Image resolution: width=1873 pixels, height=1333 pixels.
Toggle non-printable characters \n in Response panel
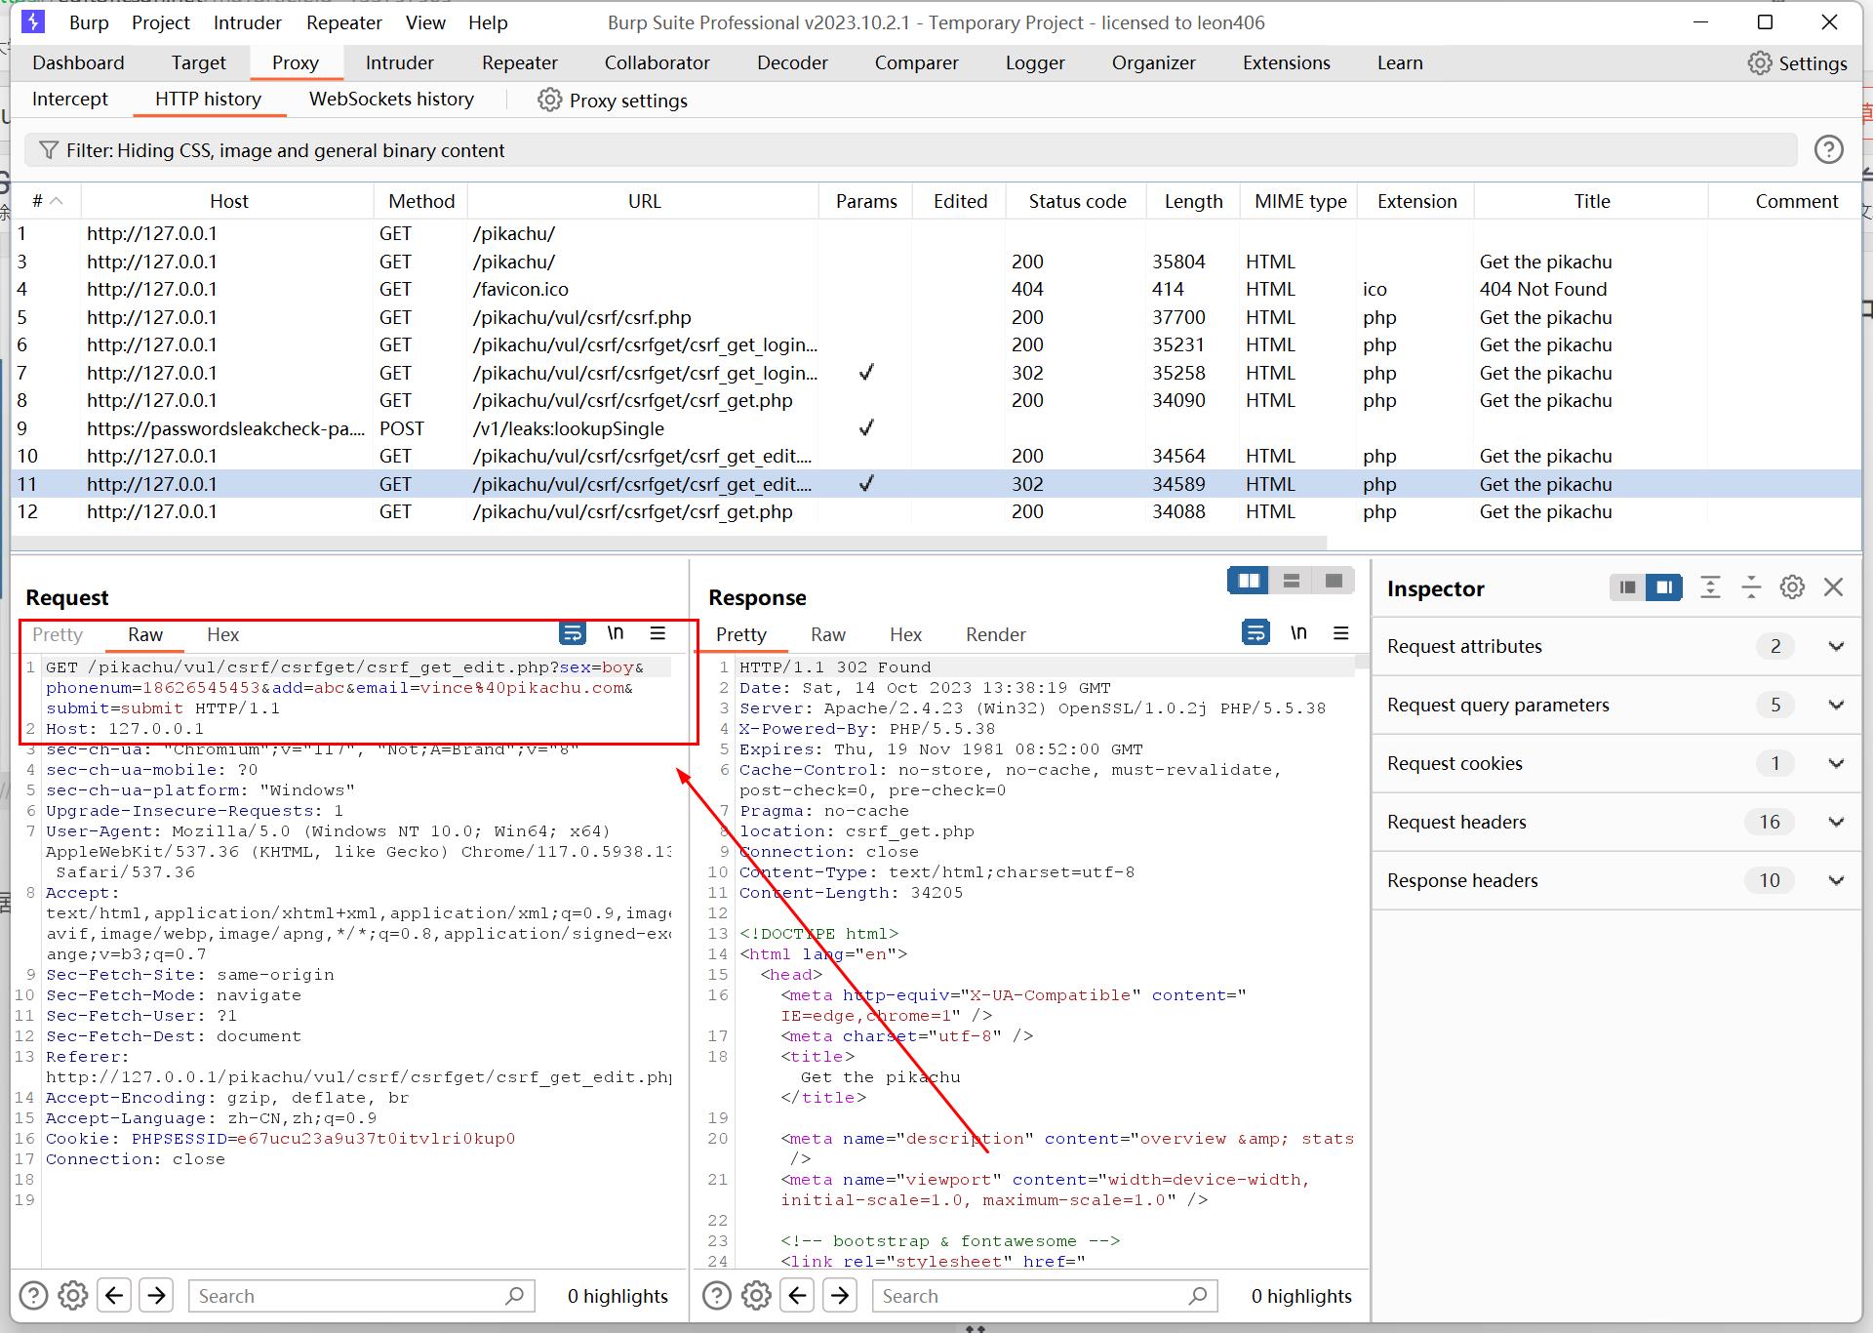coord(1298,633)
